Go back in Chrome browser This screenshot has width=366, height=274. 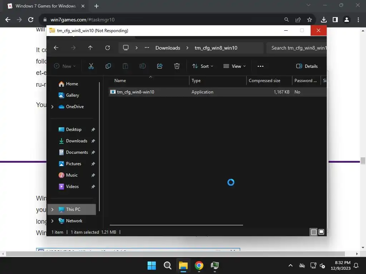tap(8, 20)
